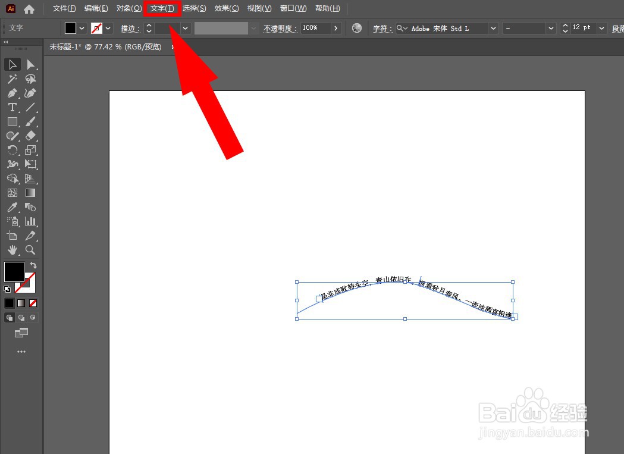Enable Draw Inside mode
Viewport: 624px width, 454px height.
point(33,318)
